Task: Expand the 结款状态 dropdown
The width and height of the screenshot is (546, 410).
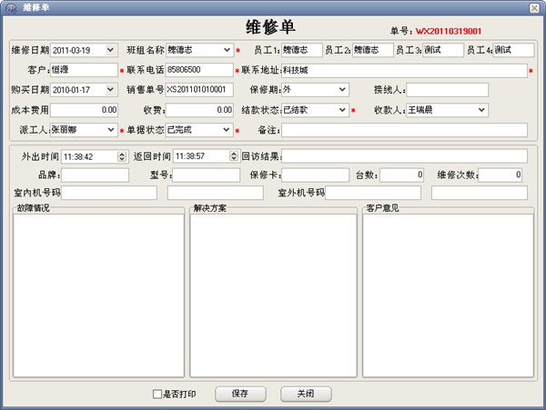Action: tap(342, 110)
